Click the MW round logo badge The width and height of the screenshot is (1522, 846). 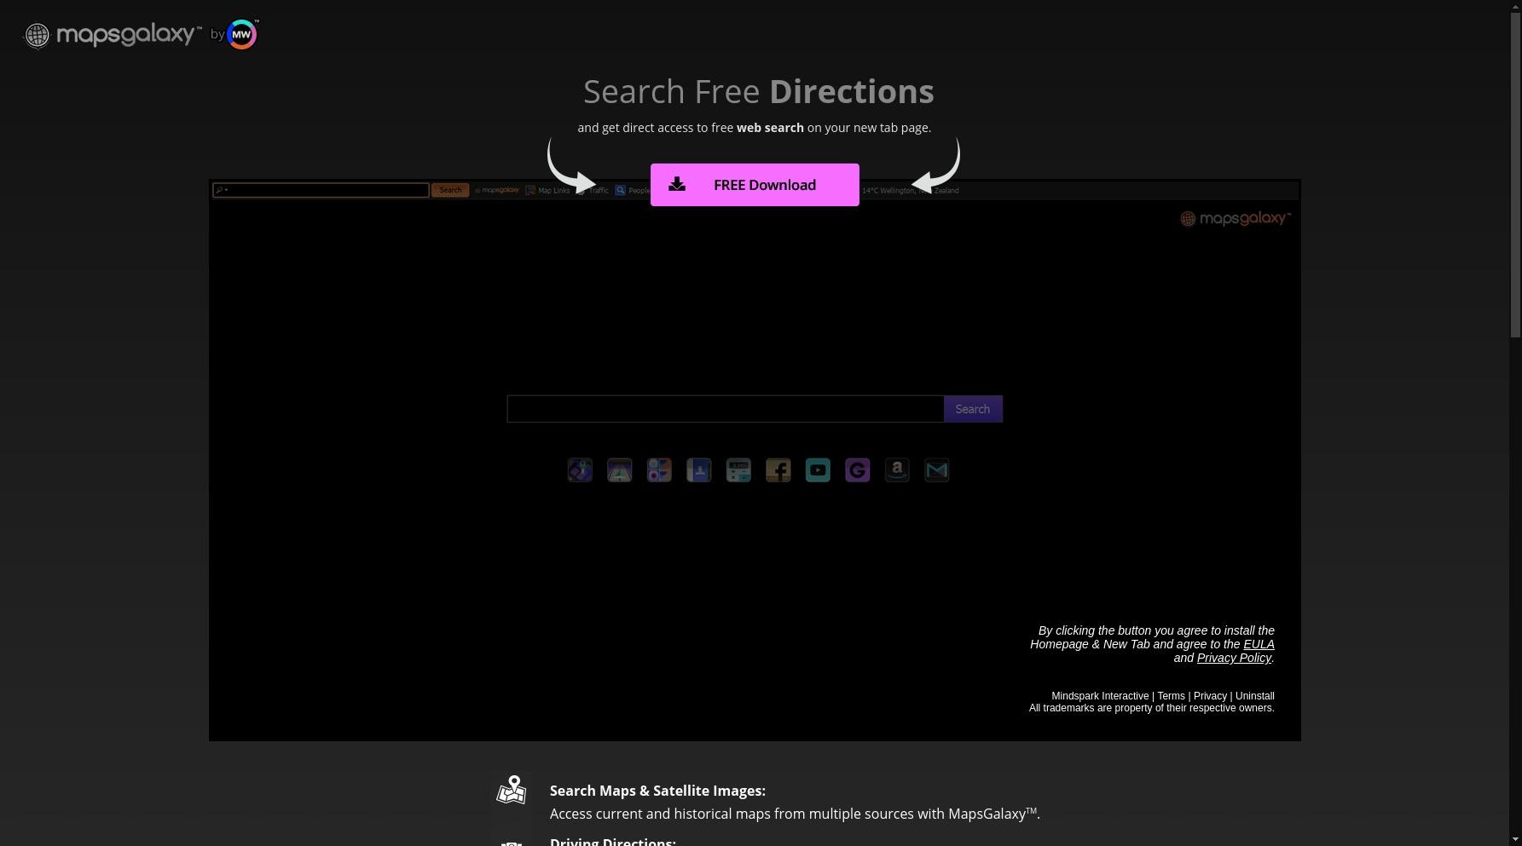[242, 34]
